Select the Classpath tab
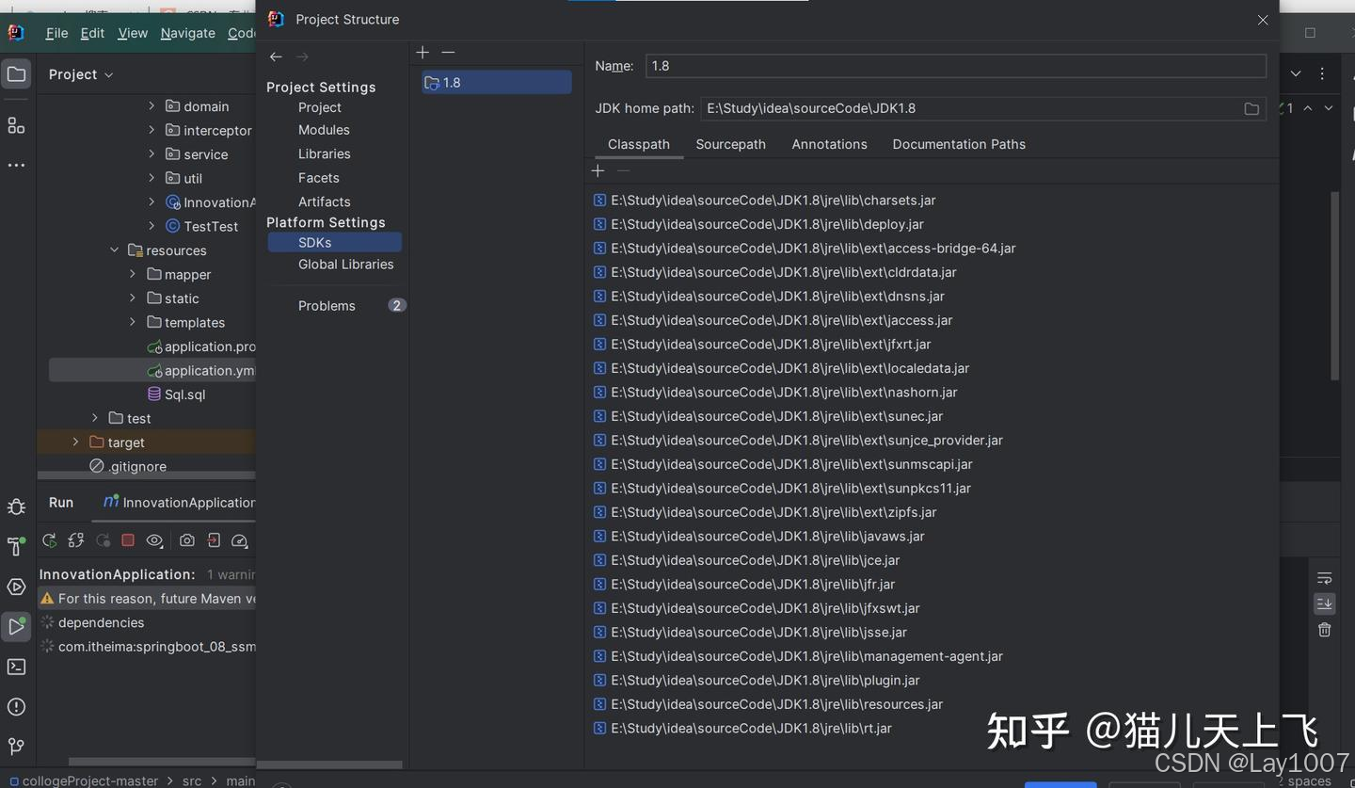The height and width of the screenshot is (788, 1355). click(x=639, y=144)
